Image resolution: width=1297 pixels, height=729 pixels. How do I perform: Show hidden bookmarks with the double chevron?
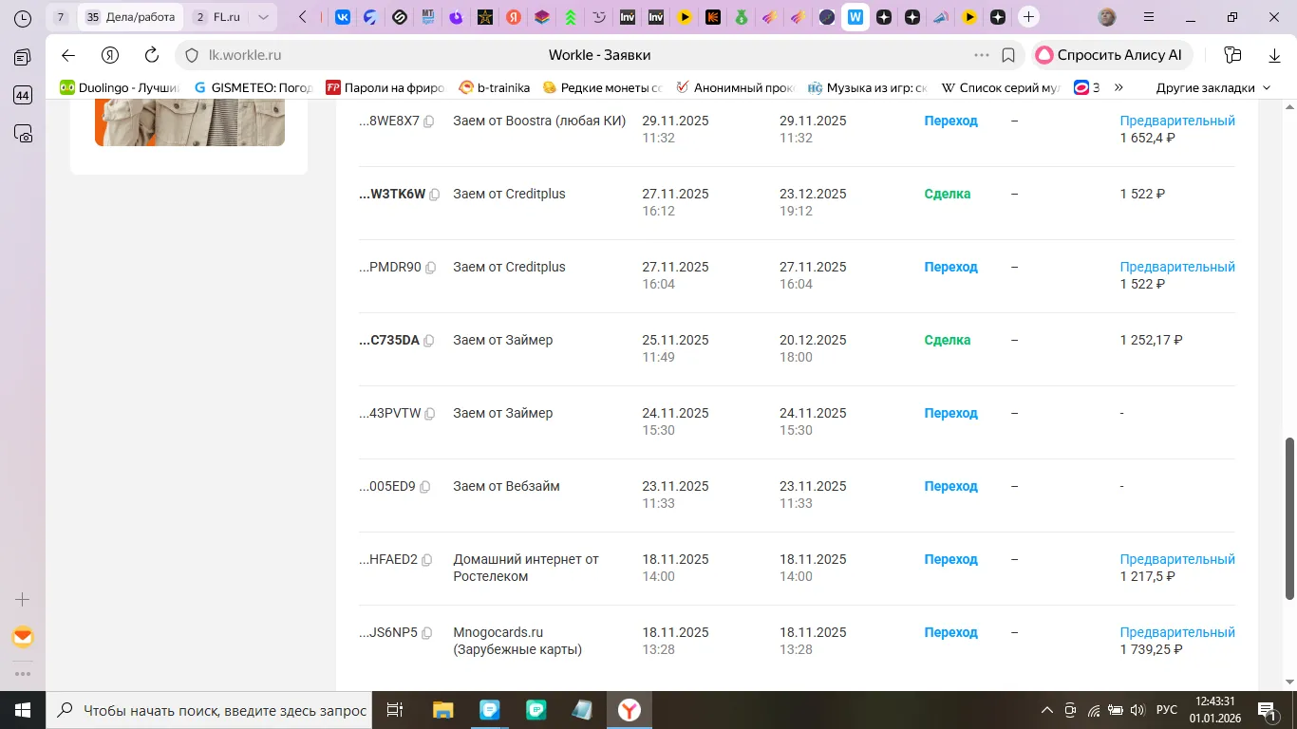coord(1118,87)
